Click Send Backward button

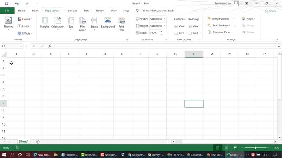pyautogui.click(x=219, y=25)
